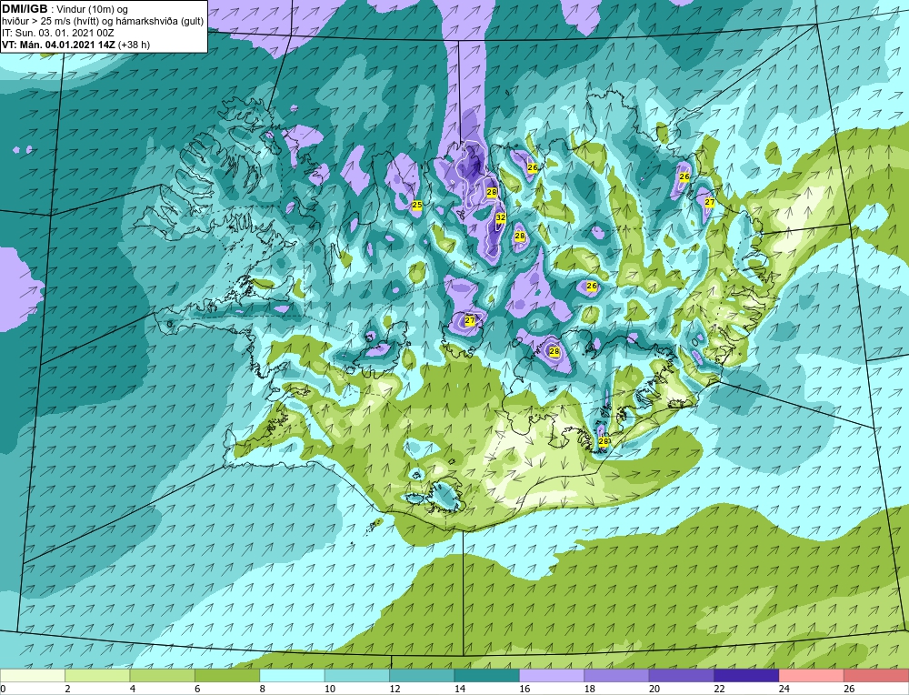Viewport: 909px width, 695px height.
Task: Click the legend scale number '22'
Action: click(x=719, y=689)
